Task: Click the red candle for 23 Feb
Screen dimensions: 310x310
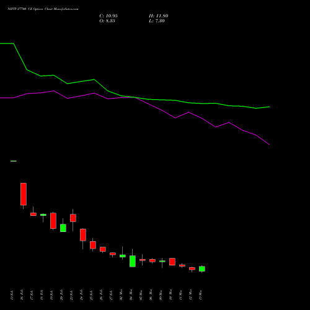Action: click(73, 218)
